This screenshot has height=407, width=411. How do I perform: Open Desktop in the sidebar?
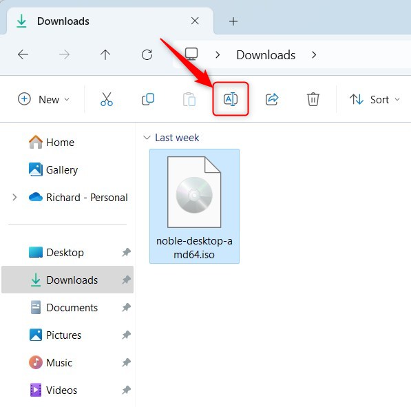click(56, 252)
